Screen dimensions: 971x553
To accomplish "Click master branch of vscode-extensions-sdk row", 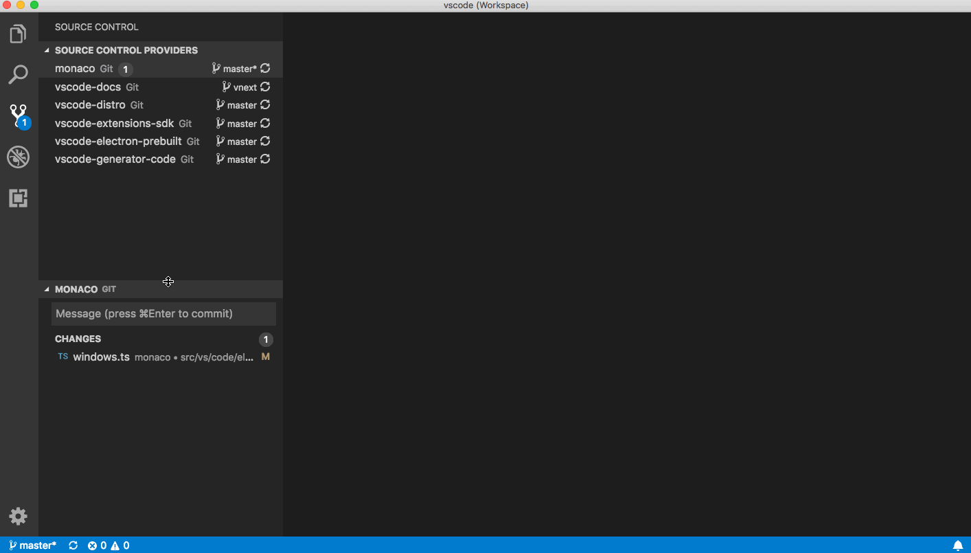I will pos(236,124).
